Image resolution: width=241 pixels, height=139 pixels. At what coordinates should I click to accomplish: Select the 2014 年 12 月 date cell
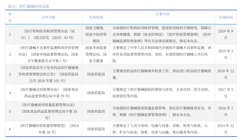pyautogui.click(x=225, y=129)
